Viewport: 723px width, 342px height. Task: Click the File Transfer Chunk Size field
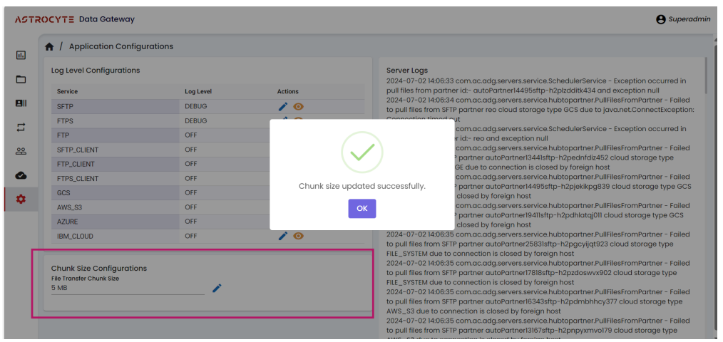[127, 288]
